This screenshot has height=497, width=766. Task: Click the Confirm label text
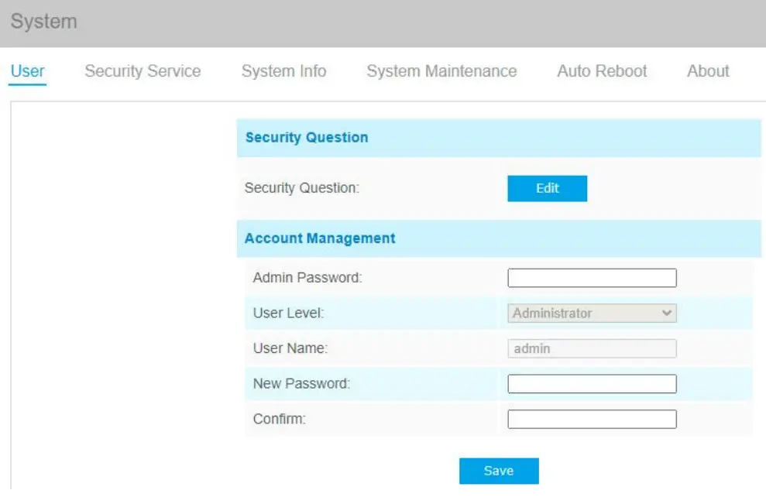tap(280, 420)
